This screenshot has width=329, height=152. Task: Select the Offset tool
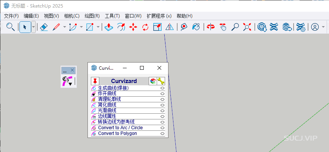pyautogui.click(x=121, y=27)
